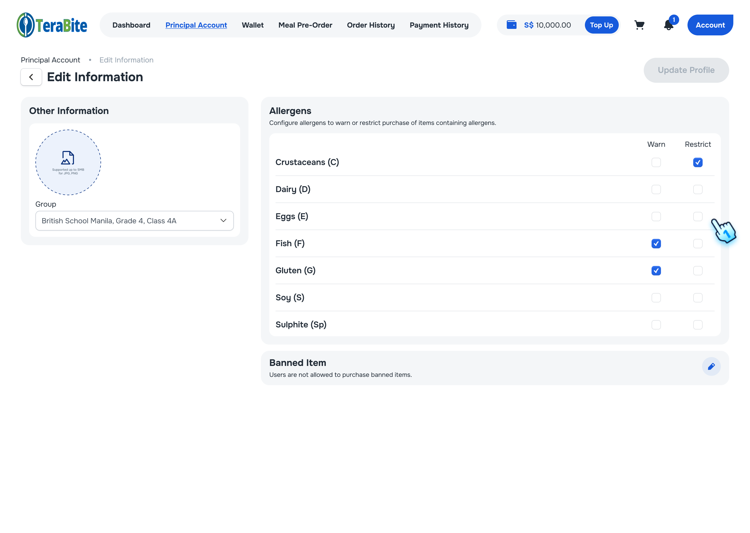Open the notifications bell
Screen dimensions: 750x533
[x=668, y=25]
